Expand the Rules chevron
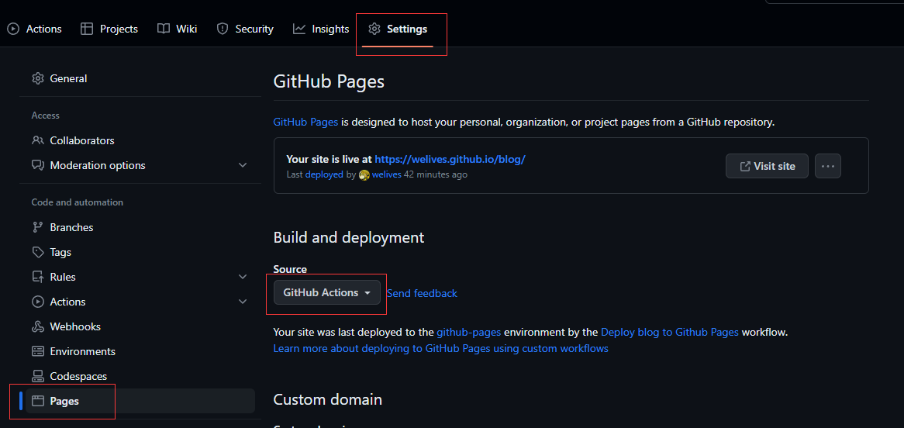904x428 pixels. [x=243, y=277]
